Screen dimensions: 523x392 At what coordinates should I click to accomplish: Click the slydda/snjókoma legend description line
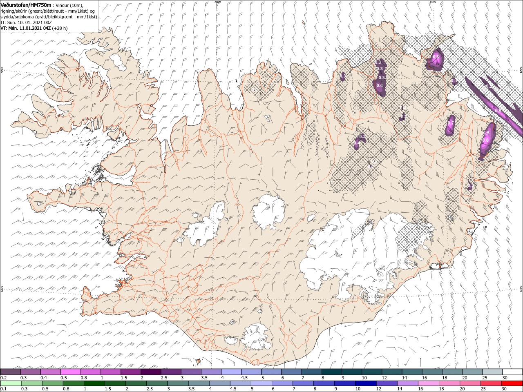[49, 17]
